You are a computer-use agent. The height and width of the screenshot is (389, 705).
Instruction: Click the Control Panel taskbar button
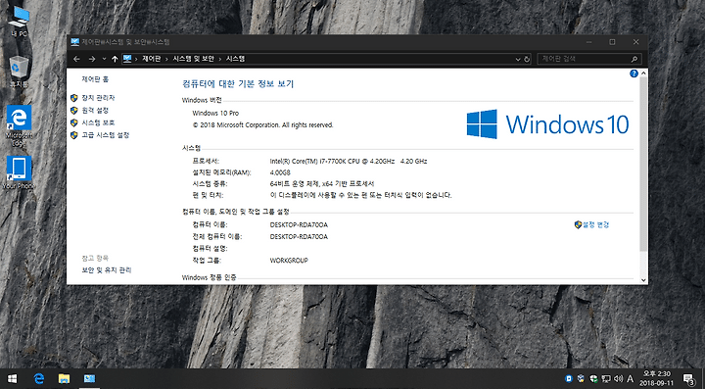89,378
